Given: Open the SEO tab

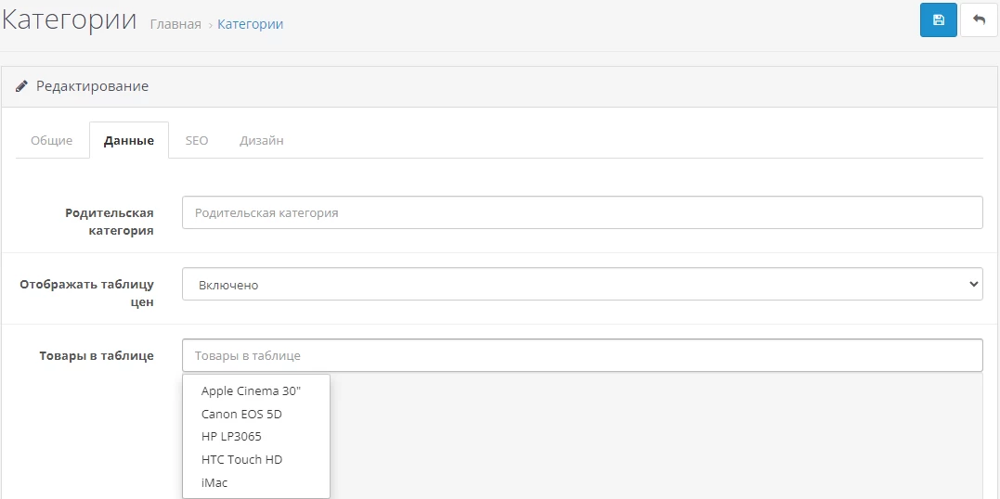Looking at the screenshot, I should coord(197,140).
